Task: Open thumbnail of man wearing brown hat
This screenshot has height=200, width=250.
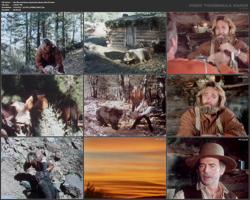Action: [208, 168]
